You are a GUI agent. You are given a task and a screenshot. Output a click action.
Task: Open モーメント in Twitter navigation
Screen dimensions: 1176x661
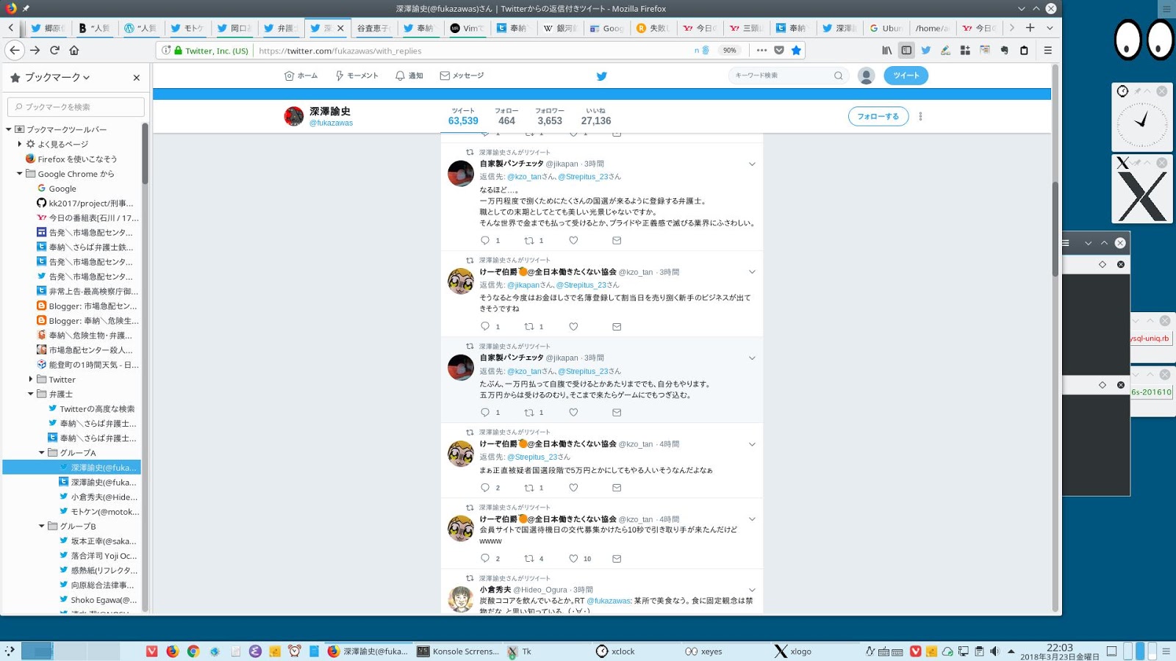pos(356,76)
